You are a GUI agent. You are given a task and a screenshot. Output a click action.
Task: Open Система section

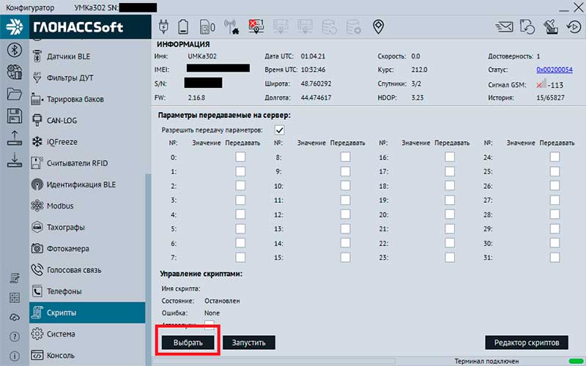click(87, 334)
